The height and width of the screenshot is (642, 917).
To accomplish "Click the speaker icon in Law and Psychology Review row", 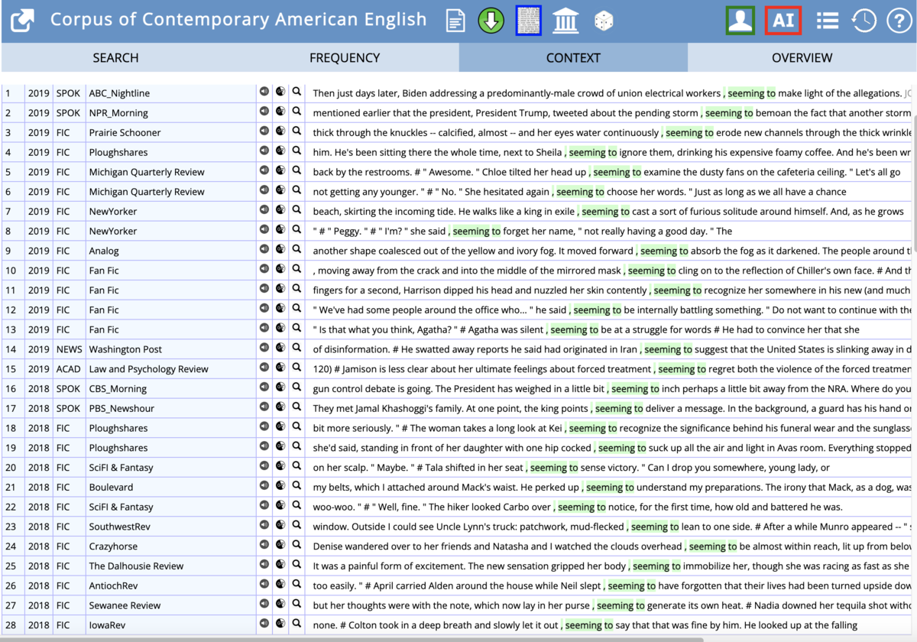I will pos(264,368).
